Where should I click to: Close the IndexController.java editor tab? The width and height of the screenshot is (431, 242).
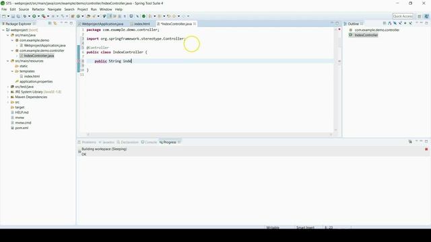(195, 24)
